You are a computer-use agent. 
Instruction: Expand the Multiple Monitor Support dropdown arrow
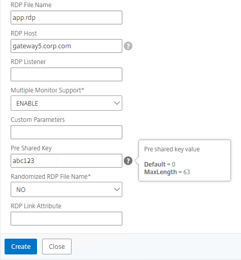117,103
